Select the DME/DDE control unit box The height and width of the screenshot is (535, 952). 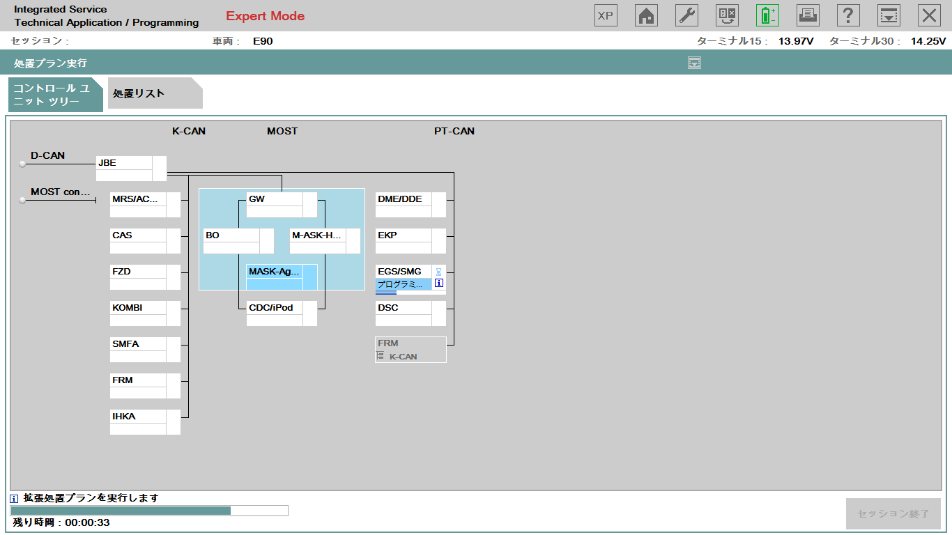(x=403, y=199)
